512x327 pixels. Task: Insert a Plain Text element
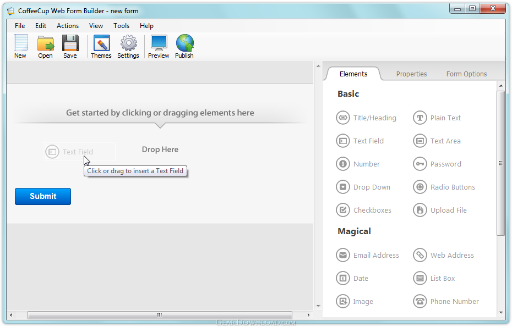pyautogui.click(x=437, y=118)
